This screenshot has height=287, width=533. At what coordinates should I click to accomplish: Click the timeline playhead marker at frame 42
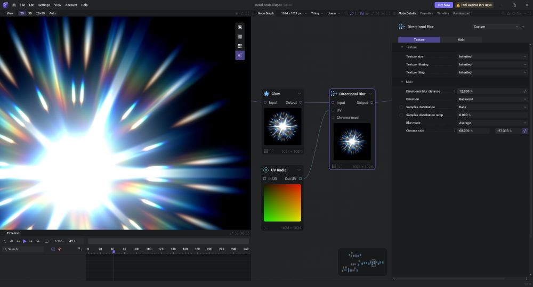114,252
